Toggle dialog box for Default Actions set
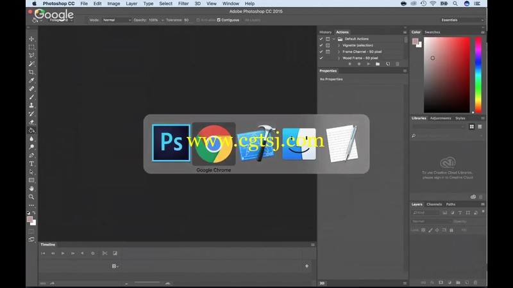 pyautogui.click(x=328, y=39)
